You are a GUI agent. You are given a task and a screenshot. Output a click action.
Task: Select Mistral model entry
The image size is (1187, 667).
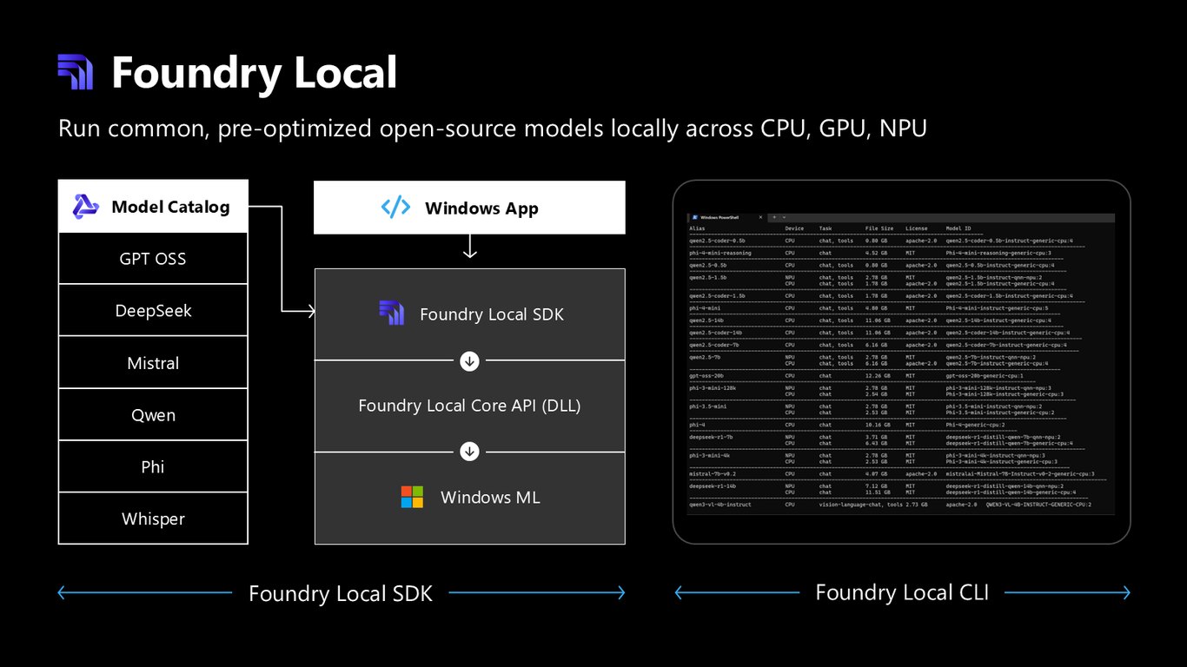tap(153, 362)
